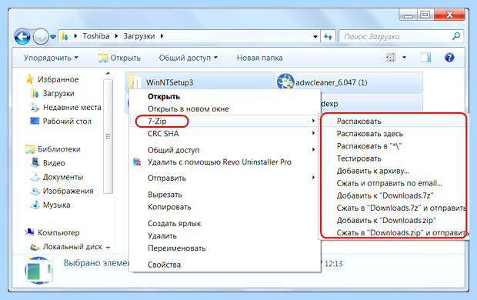Select Библиотеки in the navigation pane
The width and height of the screenshot is (477, 300).
click(x=52, y=149)
